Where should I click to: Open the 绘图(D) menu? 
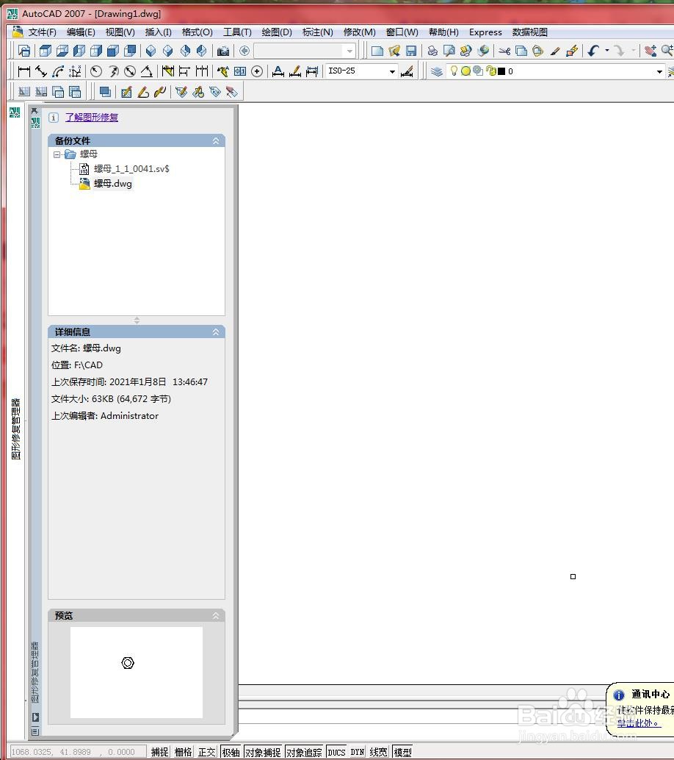click(x=277, y=32)
